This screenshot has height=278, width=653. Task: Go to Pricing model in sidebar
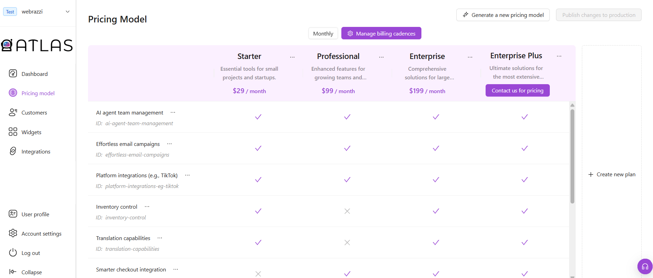tap(38, 93)
